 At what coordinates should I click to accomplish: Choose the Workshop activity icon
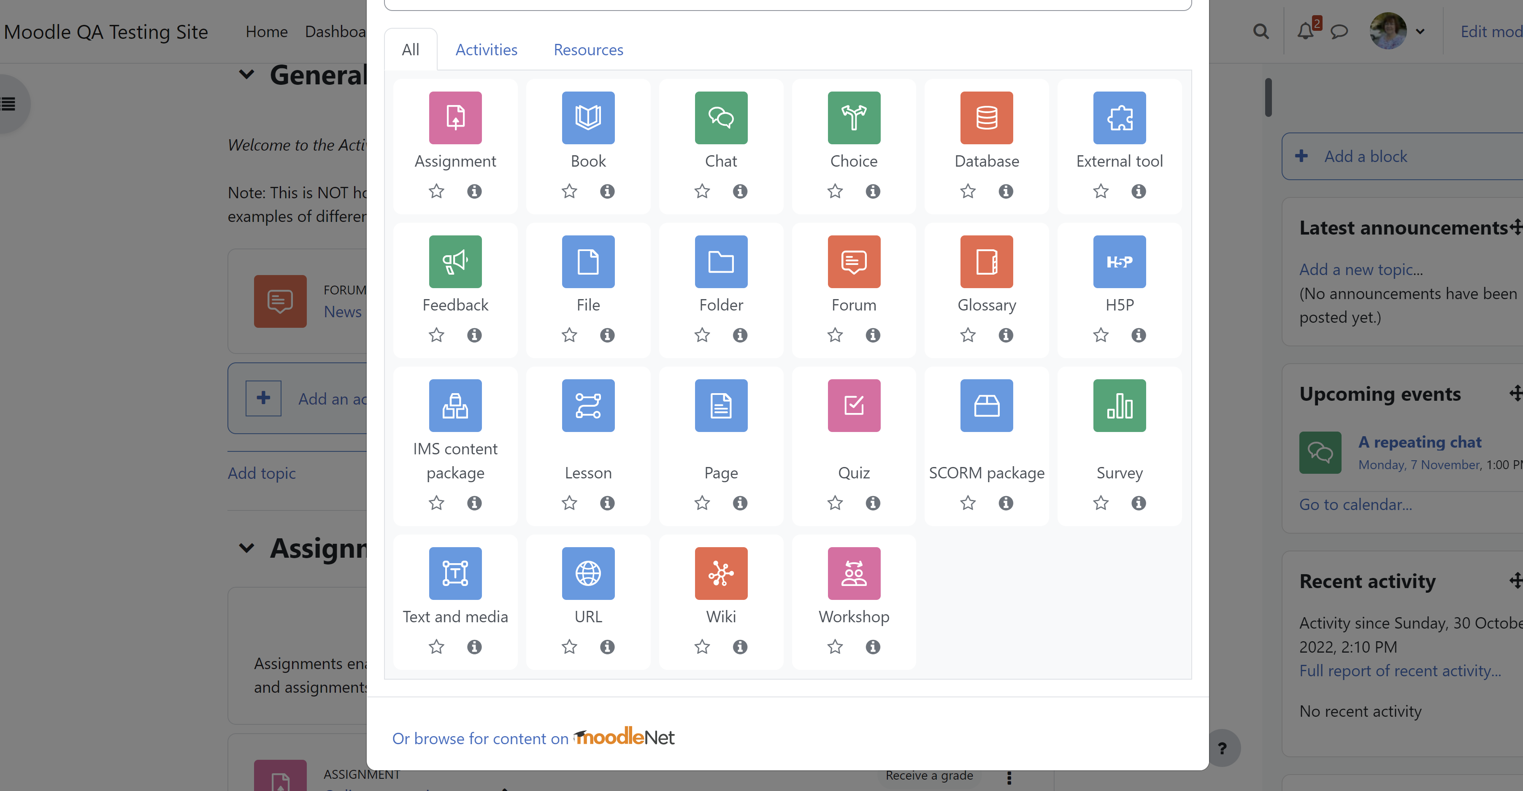point(854,573)
